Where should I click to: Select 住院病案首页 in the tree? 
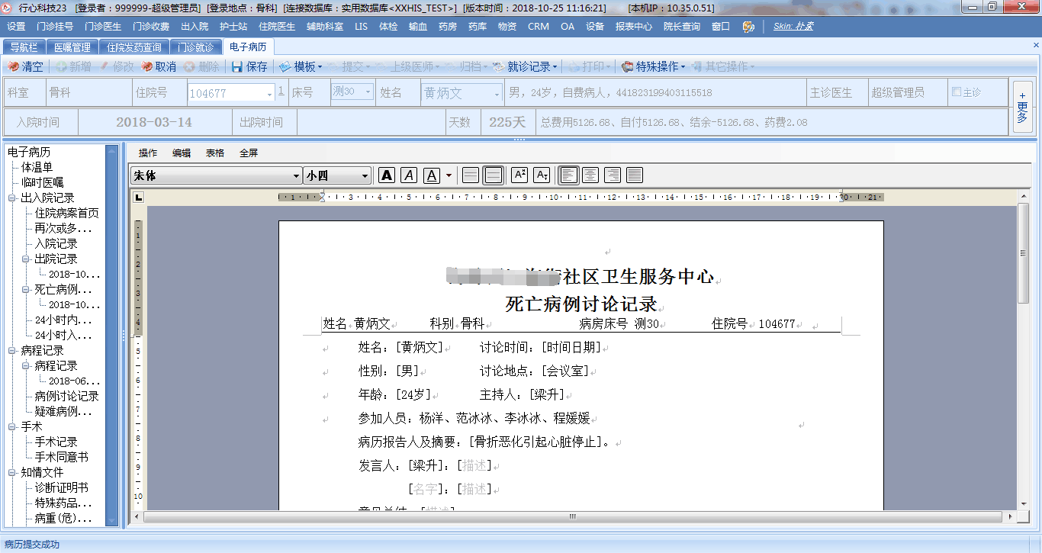click(66, 213)
